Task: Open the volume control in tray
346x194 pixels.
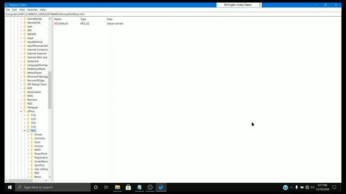Action: pyautogui.click(x=312, y=188)
